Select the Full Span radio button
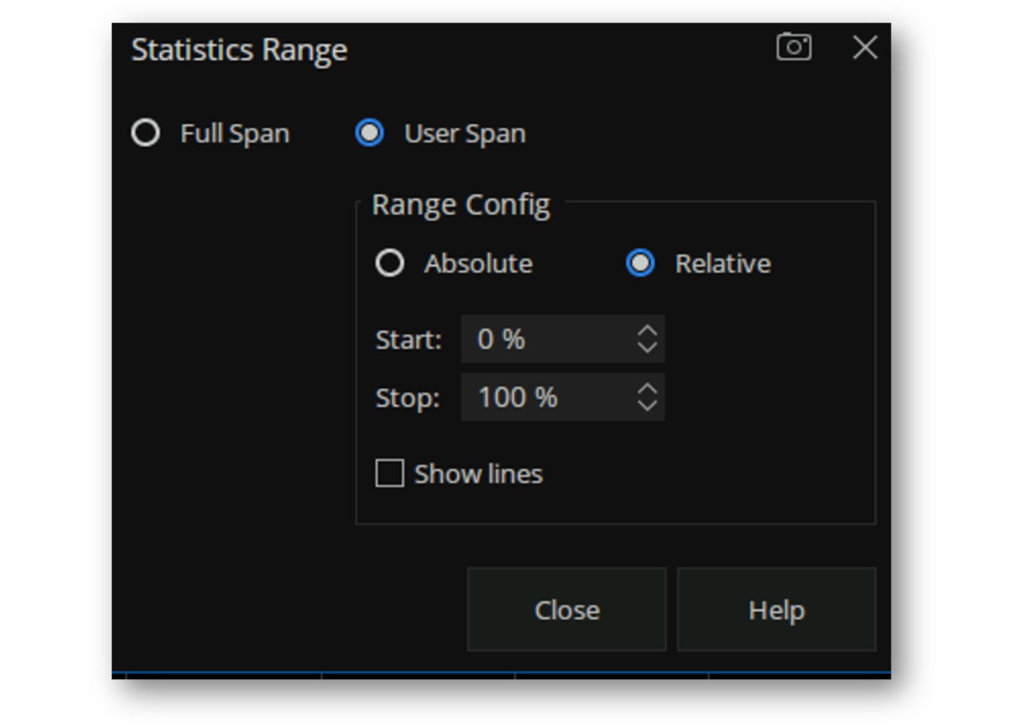1026x725 pixels. tap(146, 133)
